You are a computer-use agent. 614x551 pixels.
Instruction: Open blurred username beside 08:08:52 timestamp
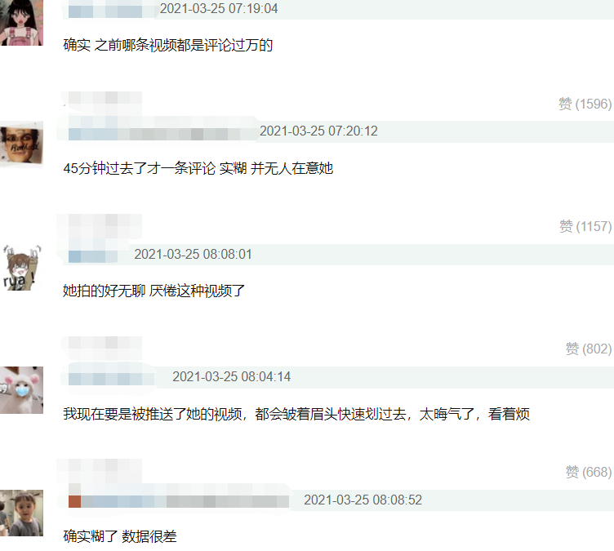[x=179, y=501]
